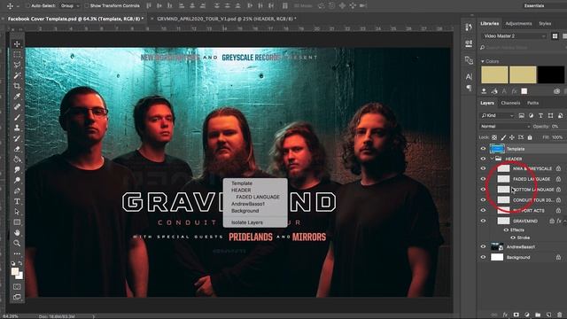The height and width of the screenshot is (319, 567).
Task: Select the Brush tool
Action: [x=17, y=118]
